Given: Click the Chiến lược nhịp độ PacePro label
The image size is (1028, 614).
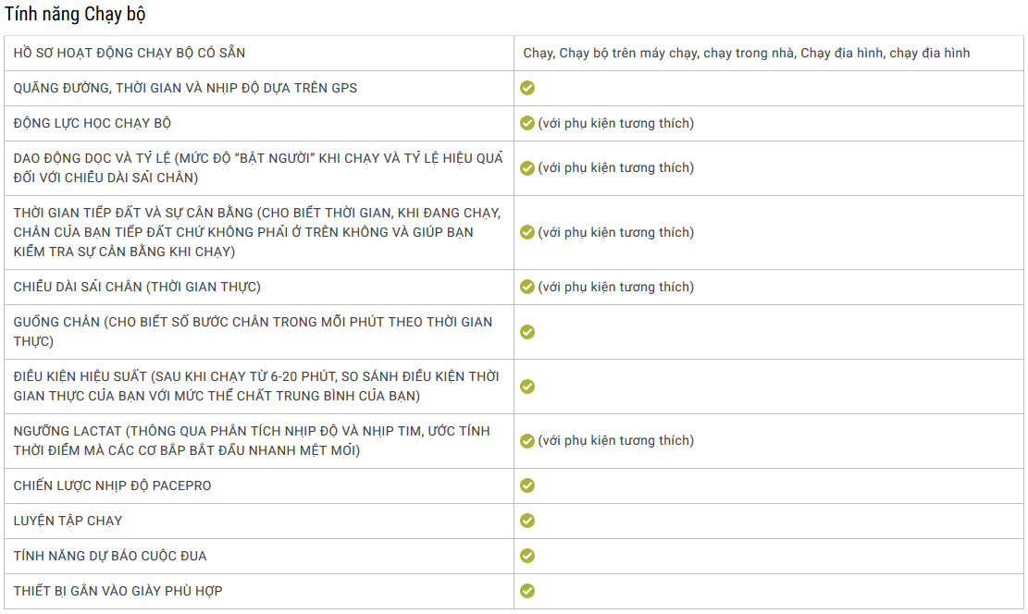Looking at the screenshot, I should [x=112, y=485].
